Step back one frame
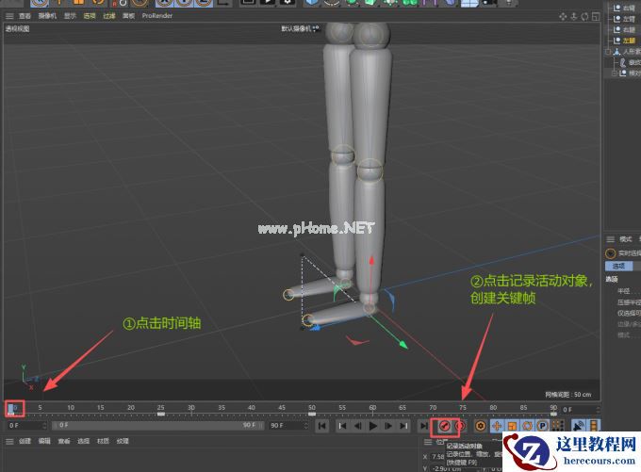The height and width of the screenshot is (472, 641). tap(357, 426)
